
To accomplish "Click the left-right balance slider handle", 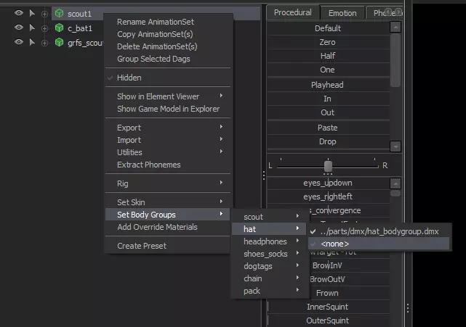I will (328, 166).
